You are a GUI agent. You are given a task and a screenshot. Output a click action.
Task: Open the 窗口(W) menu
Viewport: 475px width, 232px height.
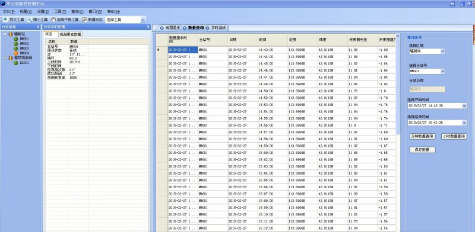point(95,11)
